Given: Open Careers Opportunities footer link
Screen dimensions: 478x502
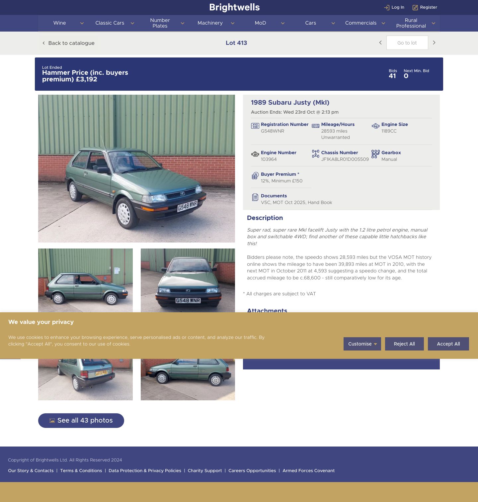Looking at the screenshot, I should click(x=252, y=471).
